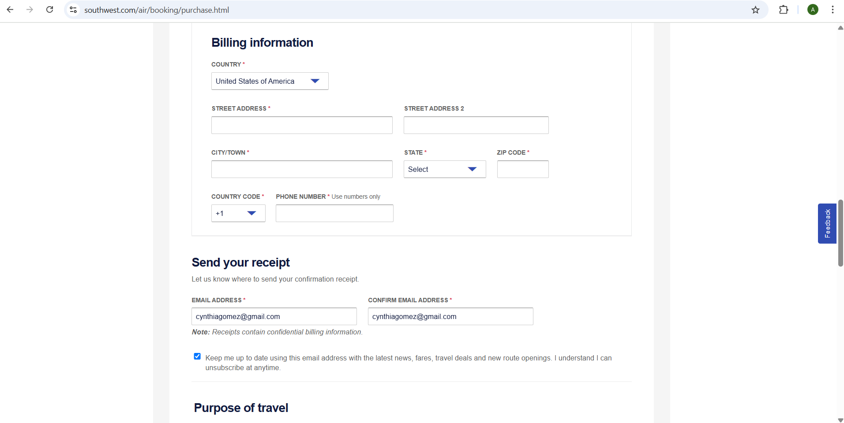This screenshot has height=423, width=844.
Task: Click the Confirm Email Address field
Action: click(450, 316)
